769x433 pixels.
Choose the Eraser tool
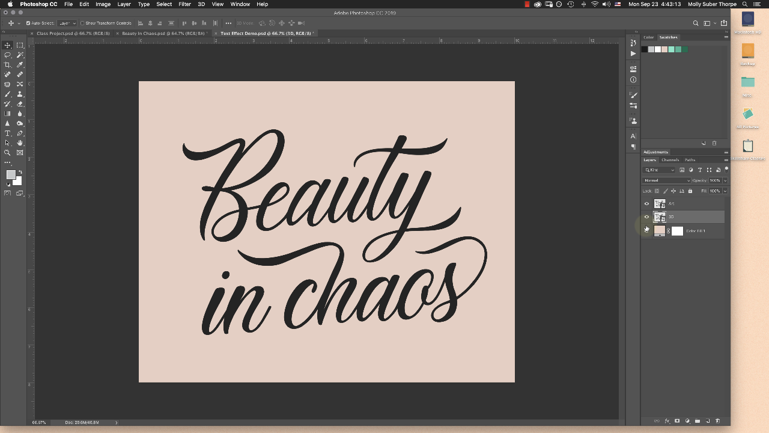20,104
